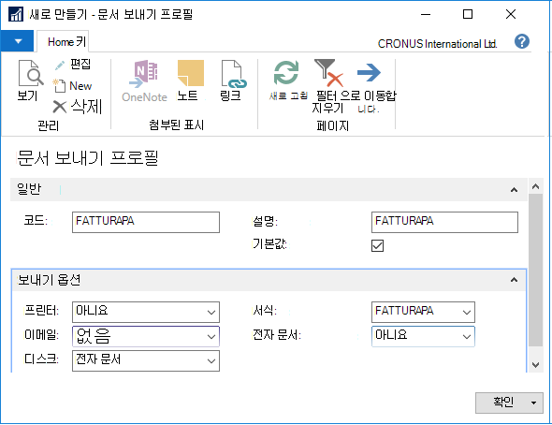This screenshot has width=552, height=425.
Task: Open the 링크 (Links) icon
Action: point(233,73)
